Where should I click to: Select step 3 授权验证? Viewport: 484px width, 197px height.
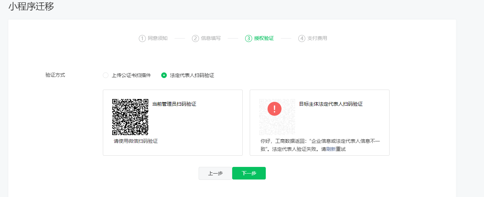pyautogui.click(x=259, y=38)
